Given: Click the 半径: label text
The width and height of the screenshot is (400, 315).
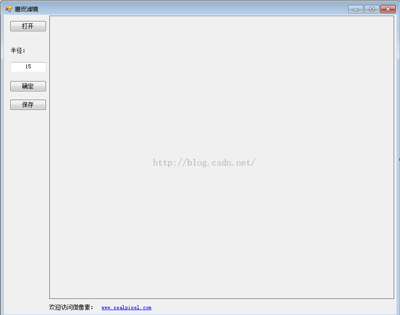Looking at the screenshot, I should click(18, 50).
